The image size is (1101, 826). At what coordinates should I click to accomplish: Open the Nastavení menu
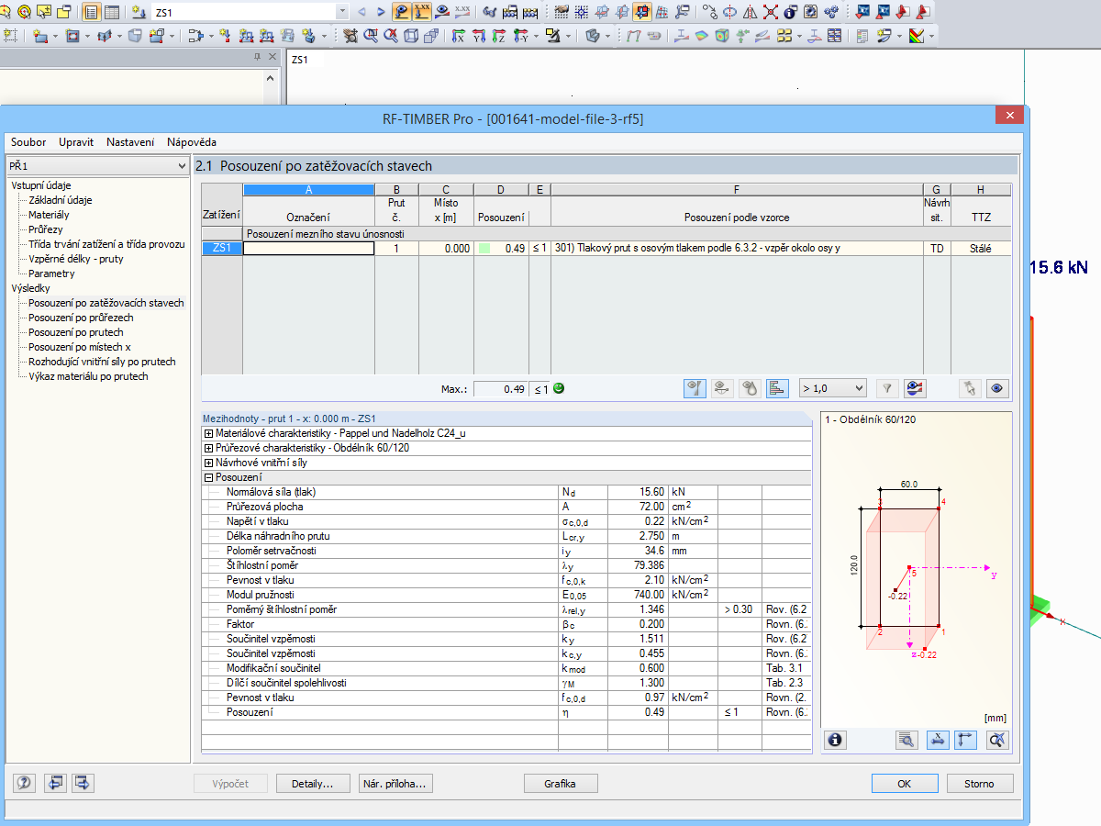pos(129,142)
